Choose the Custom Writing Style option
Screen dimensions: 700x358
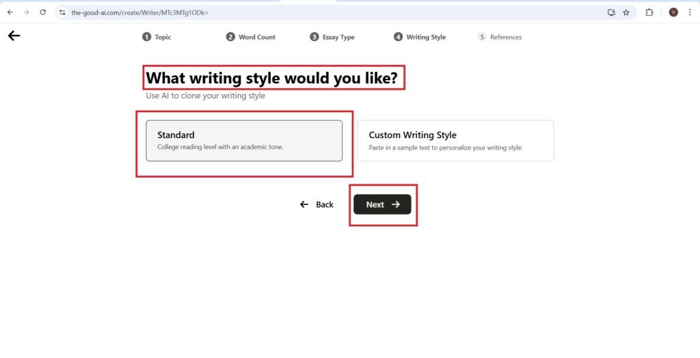[455, 141]
